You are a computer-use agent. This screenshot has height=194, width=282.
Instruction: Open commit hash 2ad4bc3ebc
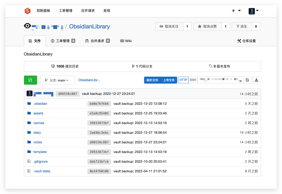tap(99, 133)
